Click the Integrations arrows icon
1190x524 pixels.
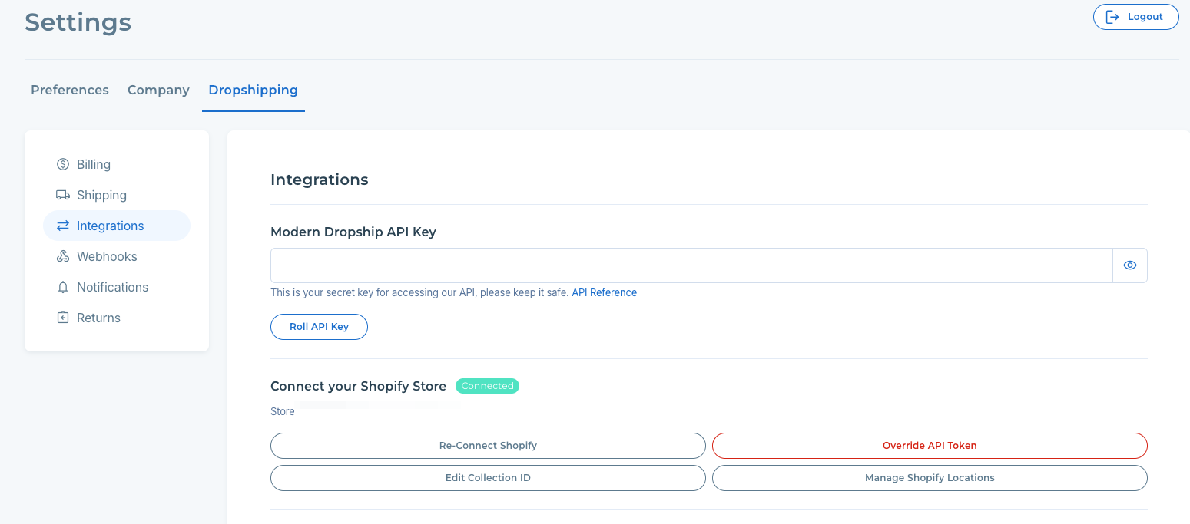pos(63,226)
